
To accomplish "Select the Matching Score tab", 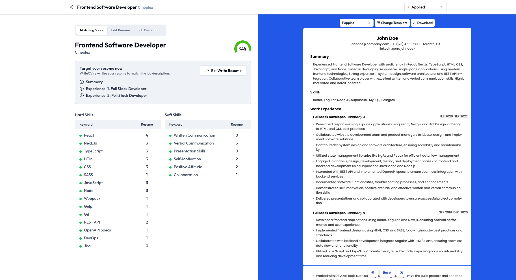I will [91, 30].
